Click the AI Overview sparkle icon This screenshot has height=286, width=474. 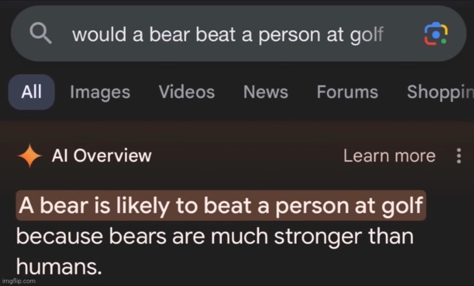tap(29, 156)
